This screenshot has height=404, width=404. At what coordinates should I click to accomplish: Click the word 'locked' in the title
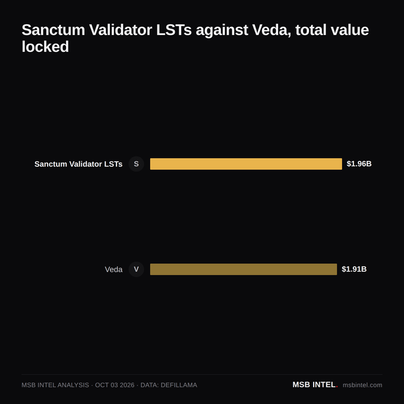(x=45, y=46)
